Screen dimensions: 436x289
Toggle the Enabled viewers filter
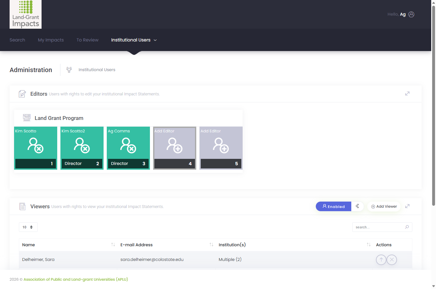tap(333, 206)
